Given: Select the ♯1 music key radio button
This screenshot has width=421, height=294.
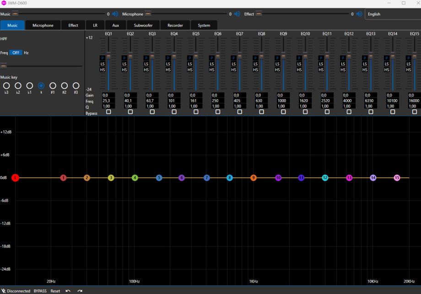Looking at the screenshot, I should pos(53,86).
